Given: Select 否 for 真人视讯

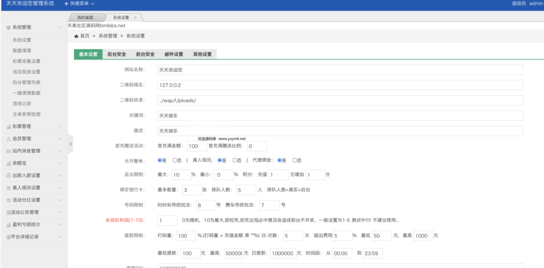Looking at the screenshot, I should (234, 160).
